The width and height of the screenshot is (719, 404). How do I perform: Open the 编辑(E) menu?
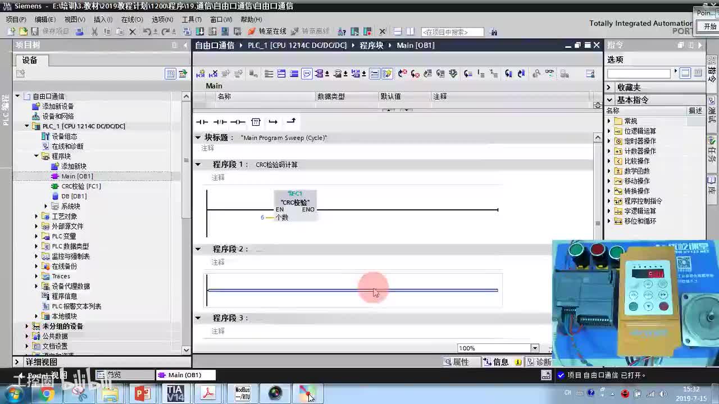pyautogui.click(x=45, y=19)
